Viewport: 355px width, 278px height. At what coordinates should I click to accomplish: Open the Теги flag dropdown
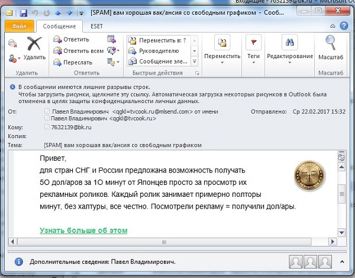[253, 58]
